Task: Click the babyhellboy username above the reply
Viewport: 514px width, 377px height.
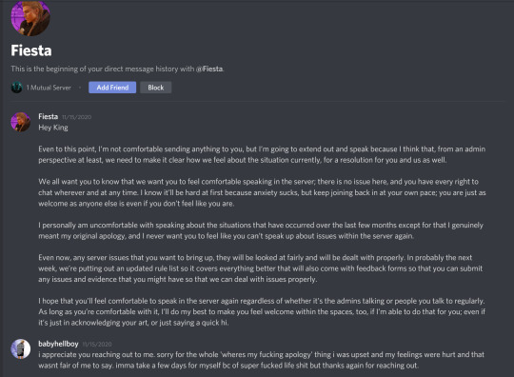Action: pyautogui.click(x=58, y=344)
